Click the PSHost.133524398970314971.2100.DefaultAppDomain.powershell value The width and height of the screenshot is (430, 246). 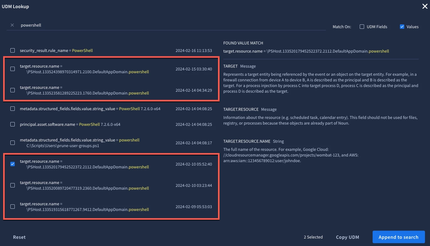point(88,72)
